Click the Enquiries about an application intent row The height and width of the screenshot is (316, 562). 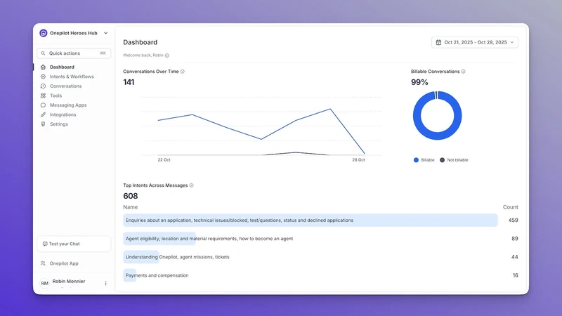coord(320,220)
